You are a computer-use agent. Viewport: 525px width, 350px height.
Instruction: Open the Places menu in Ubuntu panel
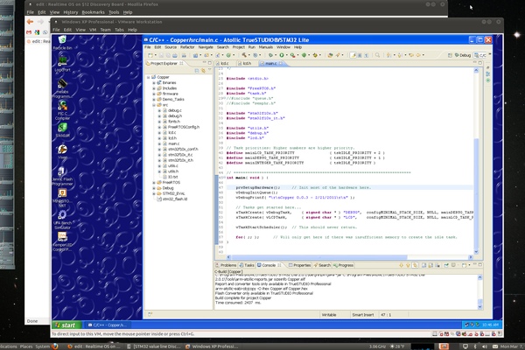click(25, 346)
